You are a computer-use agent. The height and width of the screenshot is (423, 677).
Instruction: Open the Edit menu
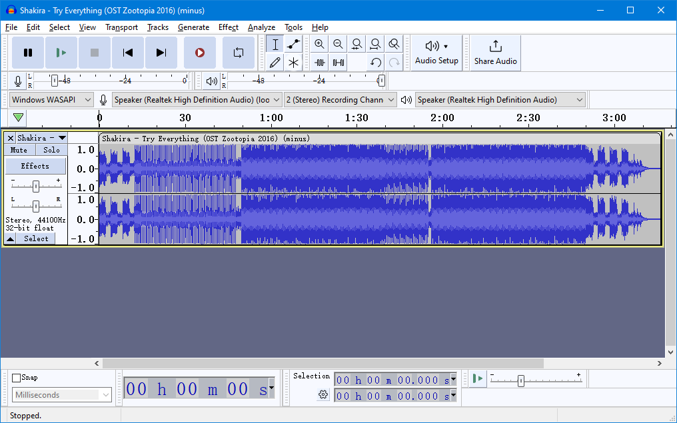coord(33,27)
